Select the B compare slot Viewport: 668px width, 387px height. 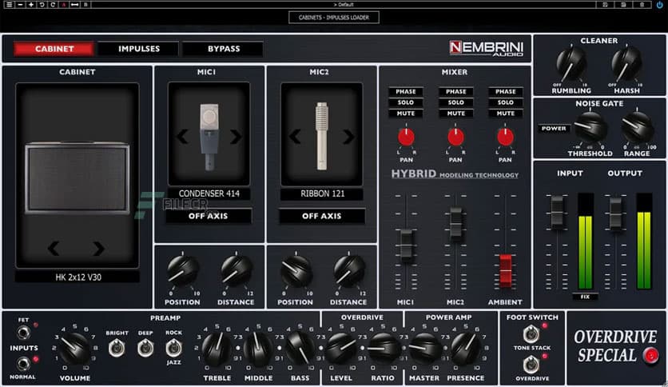pyautogui.click(x=85, y=5)
